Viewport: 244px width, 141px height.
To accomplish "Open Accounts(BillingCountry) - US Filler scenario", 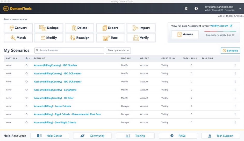I will pos(54,98).
